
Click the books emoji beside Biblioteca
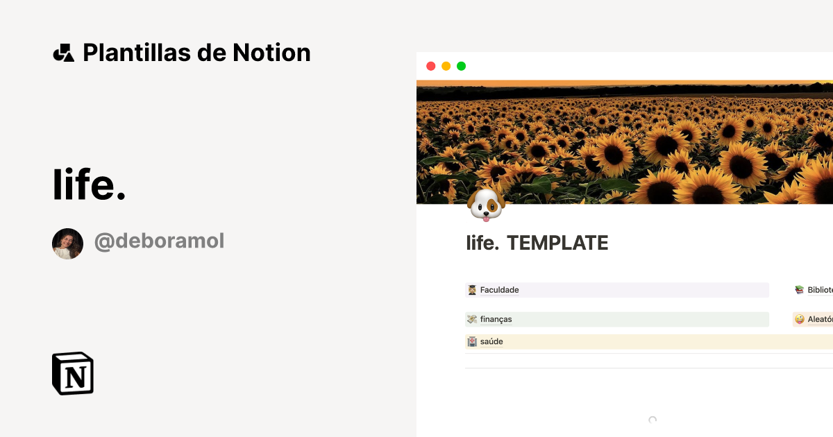pos(800,289)
